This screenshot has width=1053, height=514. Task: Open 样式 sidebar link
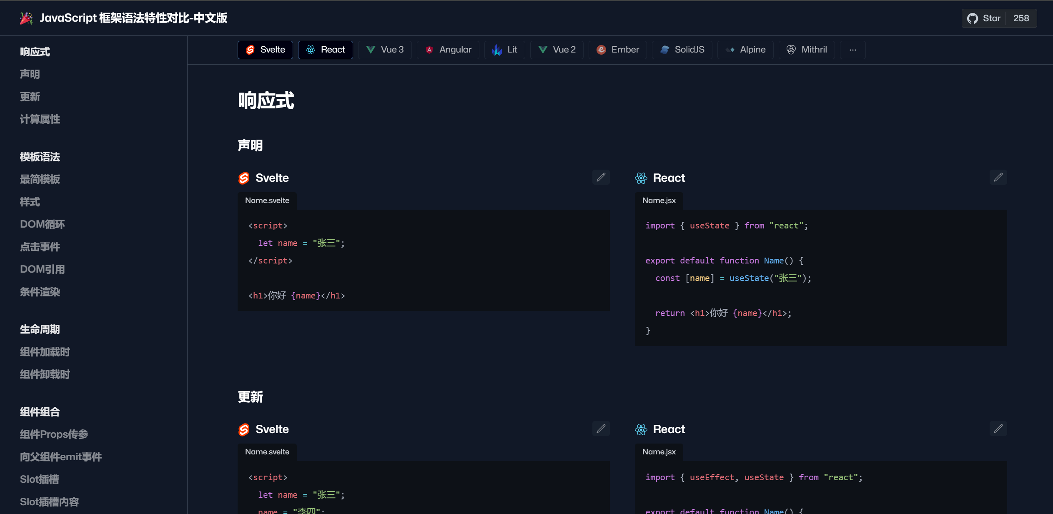coord(30,202)
